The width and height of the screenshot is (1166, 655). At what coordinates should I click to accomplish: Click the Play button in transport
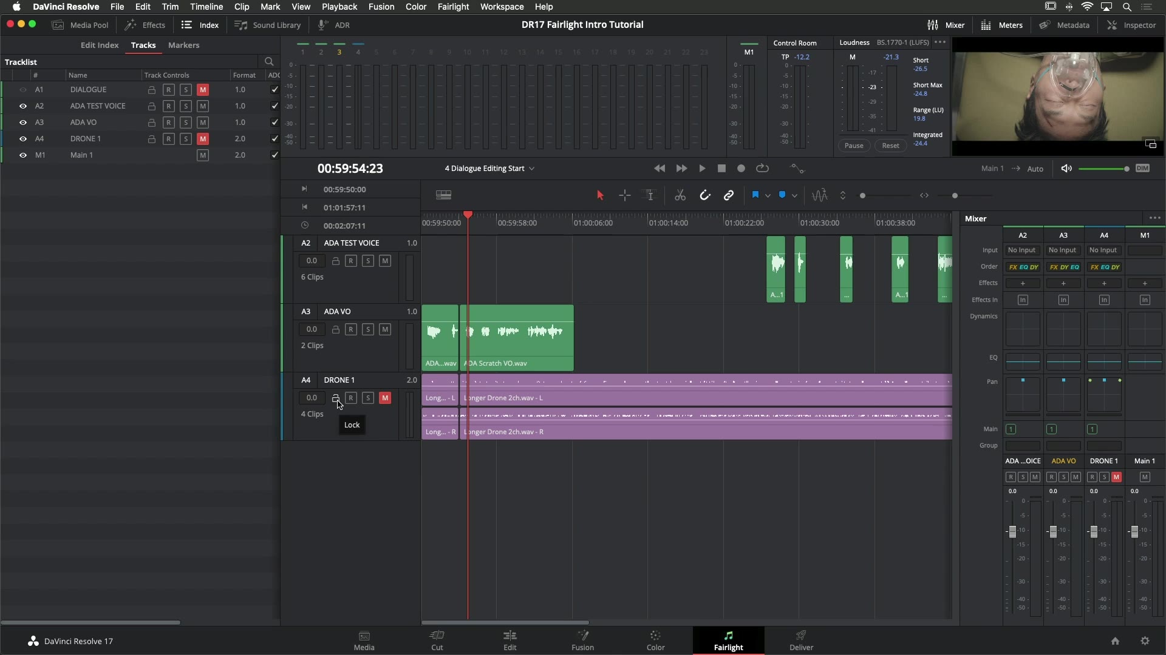pos(702,169)
